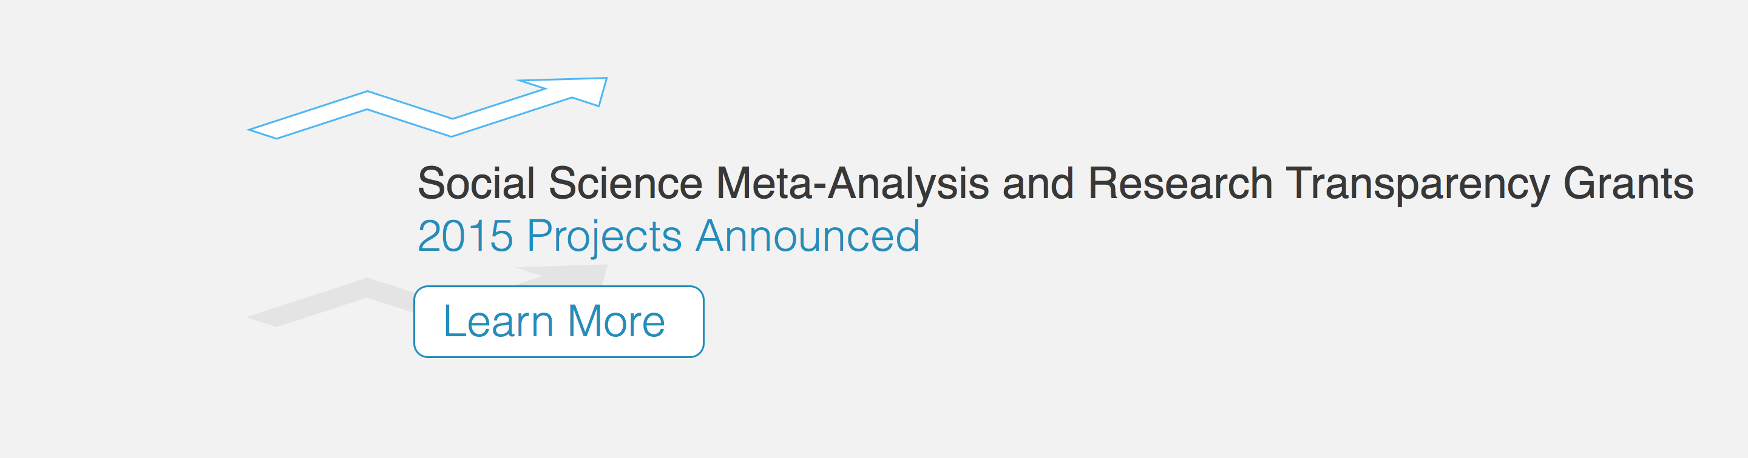Click the word "Meta-Analysis" in the heading
Image resolution: width=1748 pixels, height=458 pixels.
pyautogui.click(x=852, y=184)
